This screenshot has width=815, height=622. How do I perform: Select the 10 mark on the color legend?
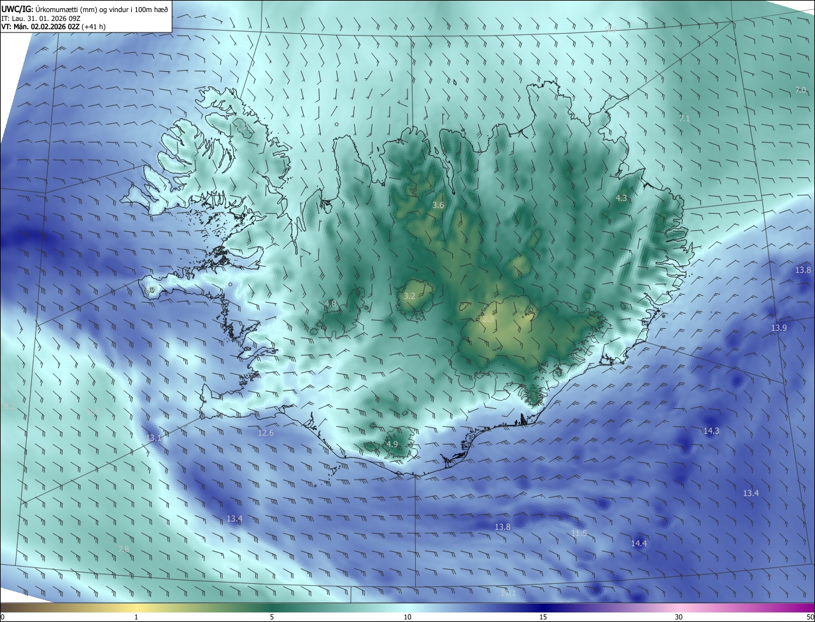(407, 617)
